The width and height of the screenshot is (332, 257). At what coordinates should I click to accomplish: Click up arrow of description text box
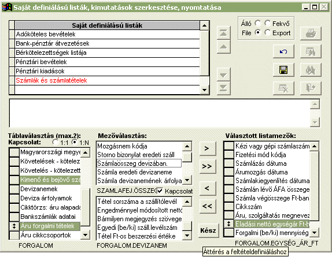click(x=315, y=104)
